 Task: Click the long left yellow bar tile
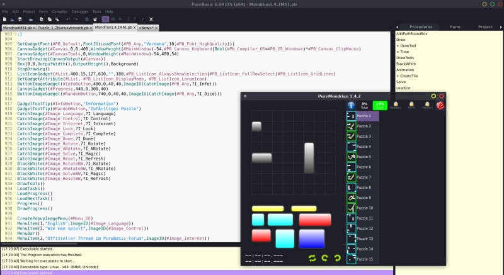click(x=268, y=208)
